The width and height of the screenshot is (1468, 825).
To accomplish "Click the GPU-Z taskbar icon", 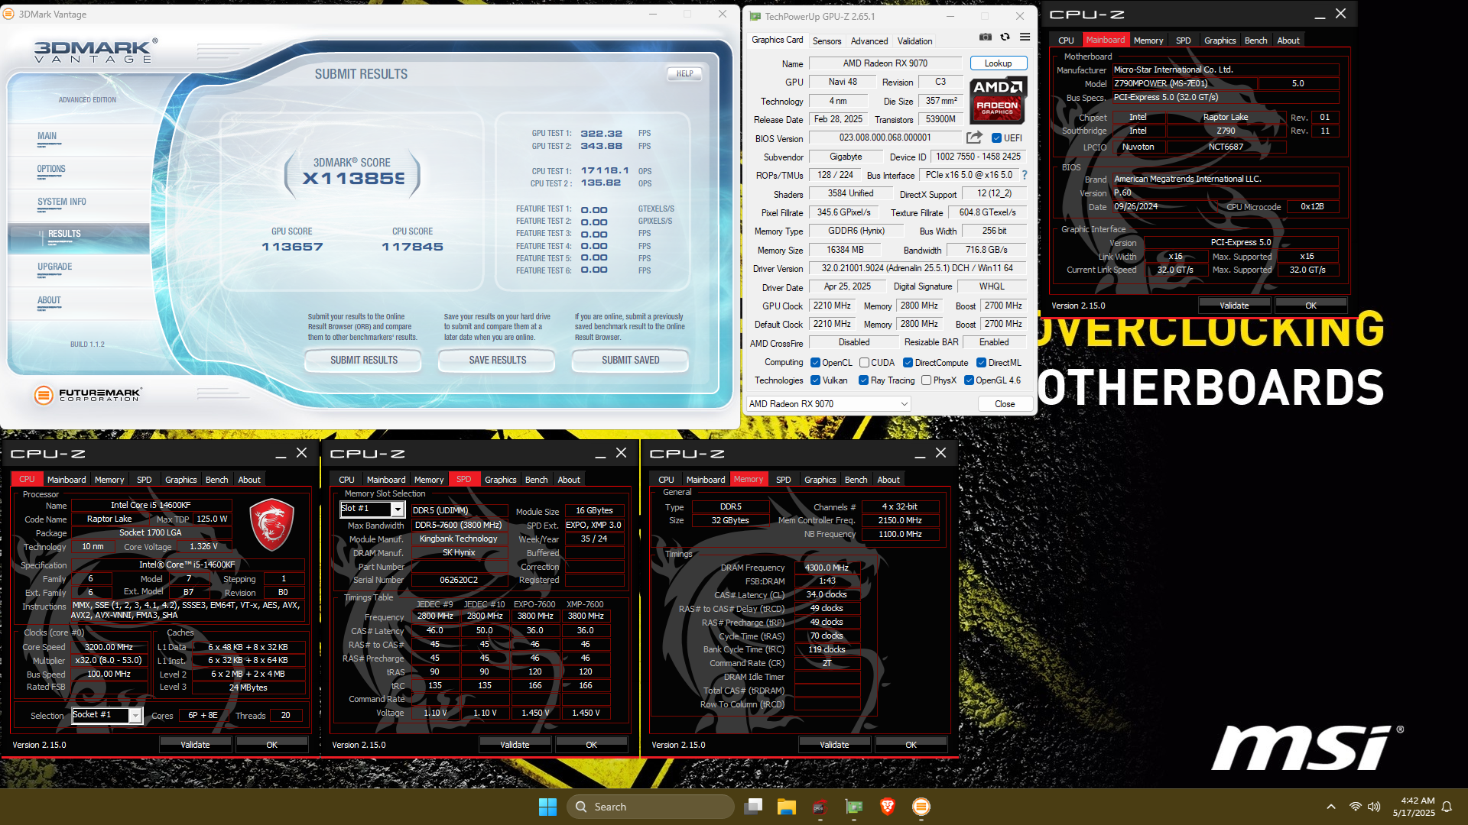I will tap(854, 807).
